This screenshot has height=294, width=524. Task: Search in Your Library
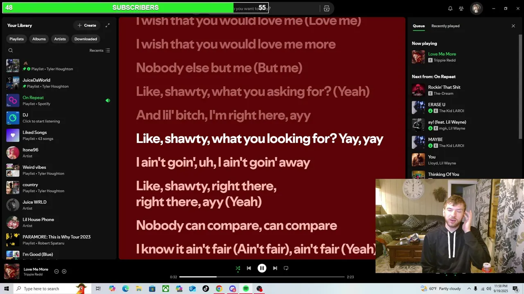point(11,51)
